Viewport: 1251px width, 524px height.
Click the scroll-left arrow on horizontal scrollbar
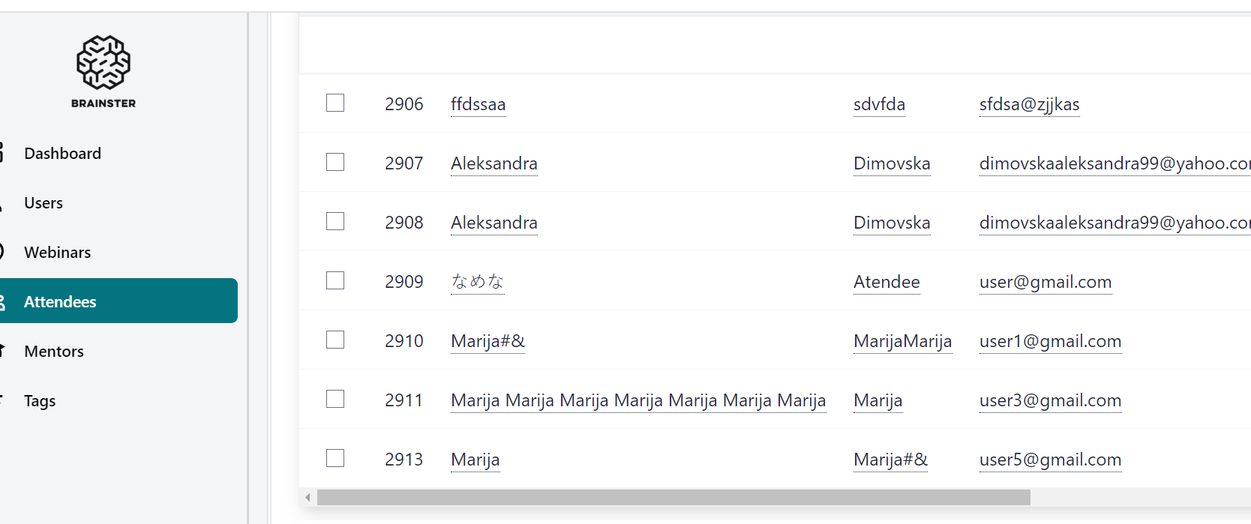(x=307, y=498)
